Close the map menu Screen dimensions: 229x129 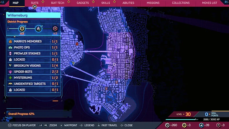tap(127, 125)
